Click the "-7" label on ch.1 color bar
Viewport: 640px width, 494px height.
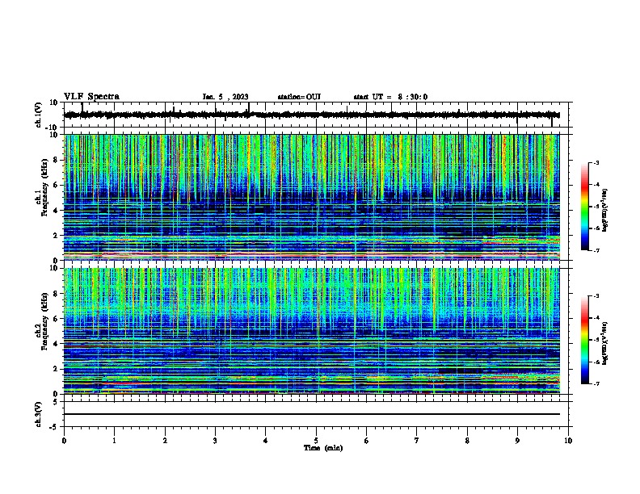596,250
